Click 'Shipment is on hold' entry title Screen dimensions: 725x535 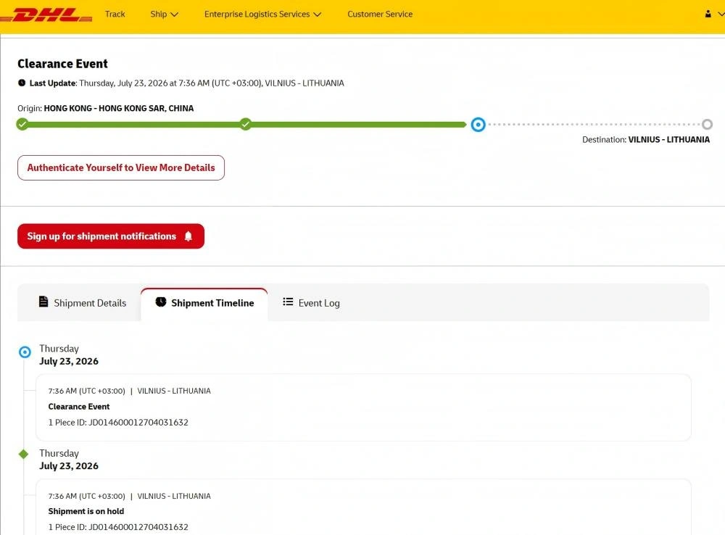(x=86, y=511)
